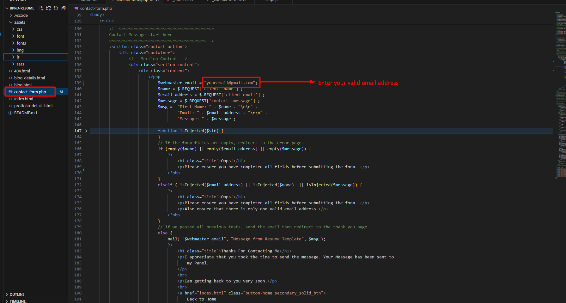Click the "Contact Message start here" comment
This screenshot has height=303, width=566.
click(x=141, y=35)
